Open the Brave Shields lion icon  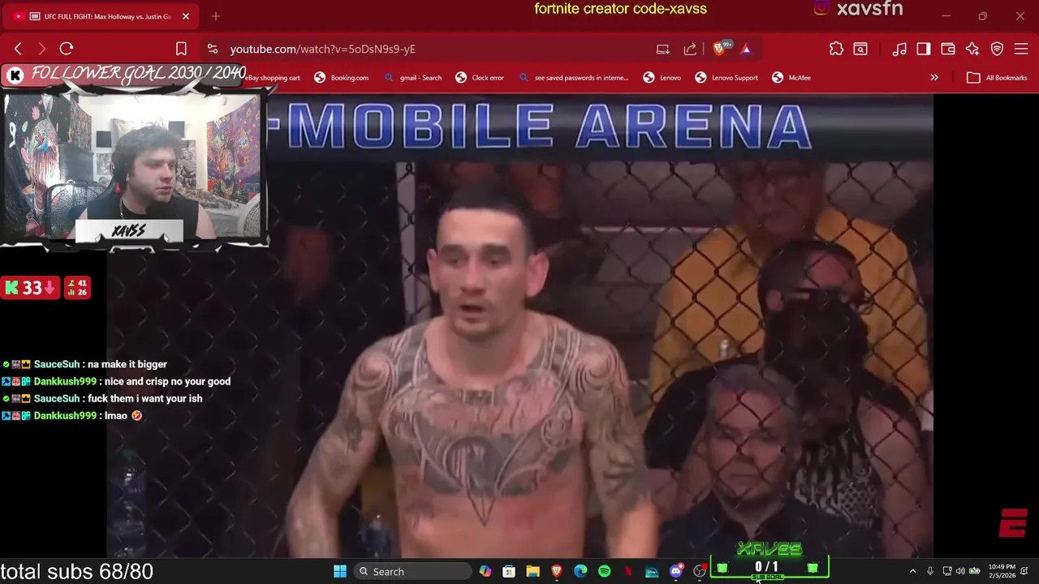pos(719,49)
